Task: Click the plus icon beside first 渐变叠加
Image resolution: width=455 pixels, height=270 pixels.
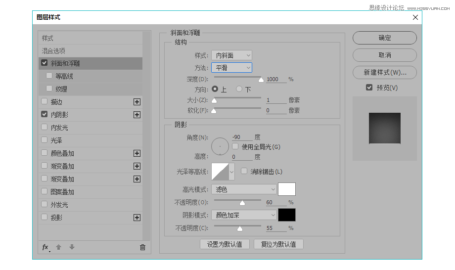Action: click(137, 166)
